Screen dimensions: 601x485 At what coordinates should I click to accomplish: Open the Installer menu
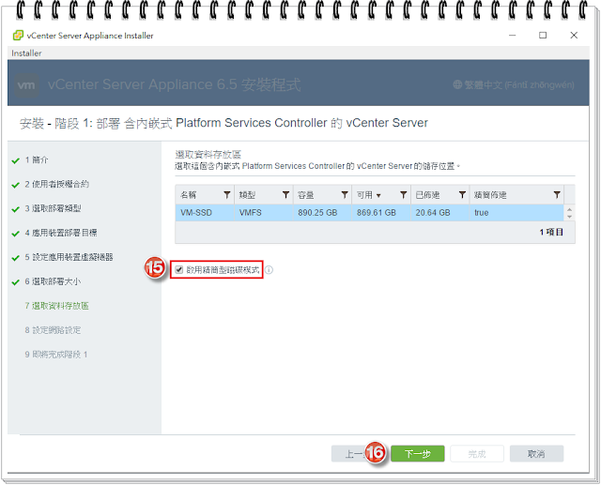tap(26, 53)
